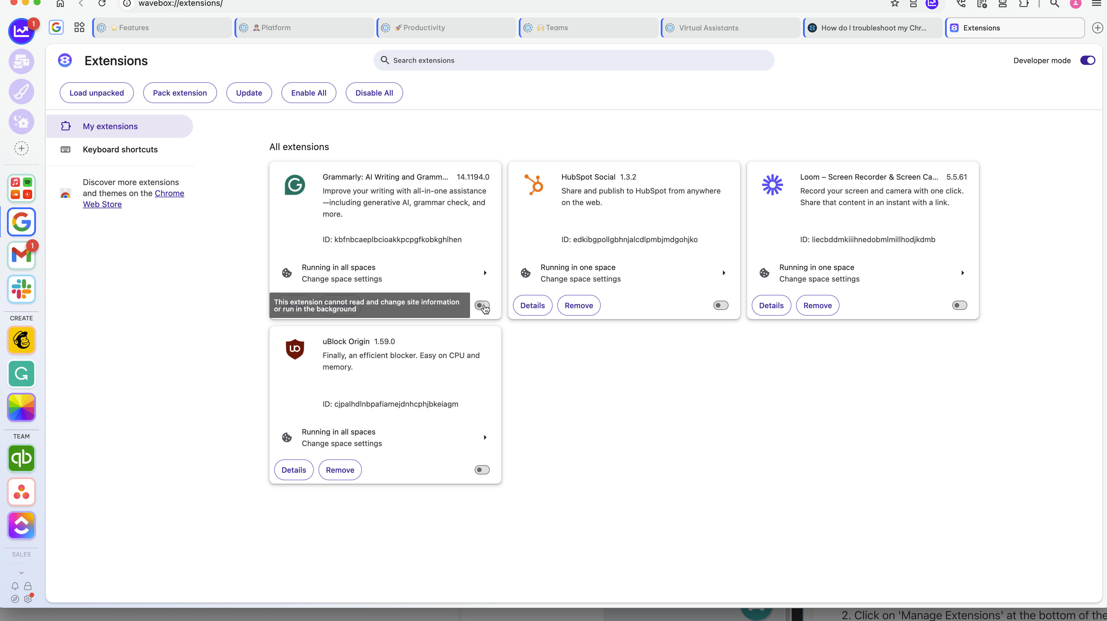
Task: Open Wavebox settings gear icon
Action: point(28,599)
